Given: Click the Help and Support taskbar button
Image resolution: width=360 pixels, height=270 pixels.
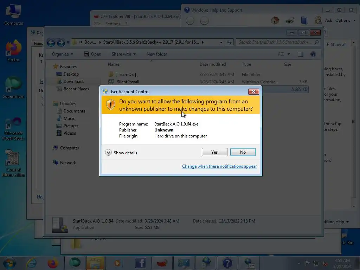Looking at the screenshot, I should point(227,263).
